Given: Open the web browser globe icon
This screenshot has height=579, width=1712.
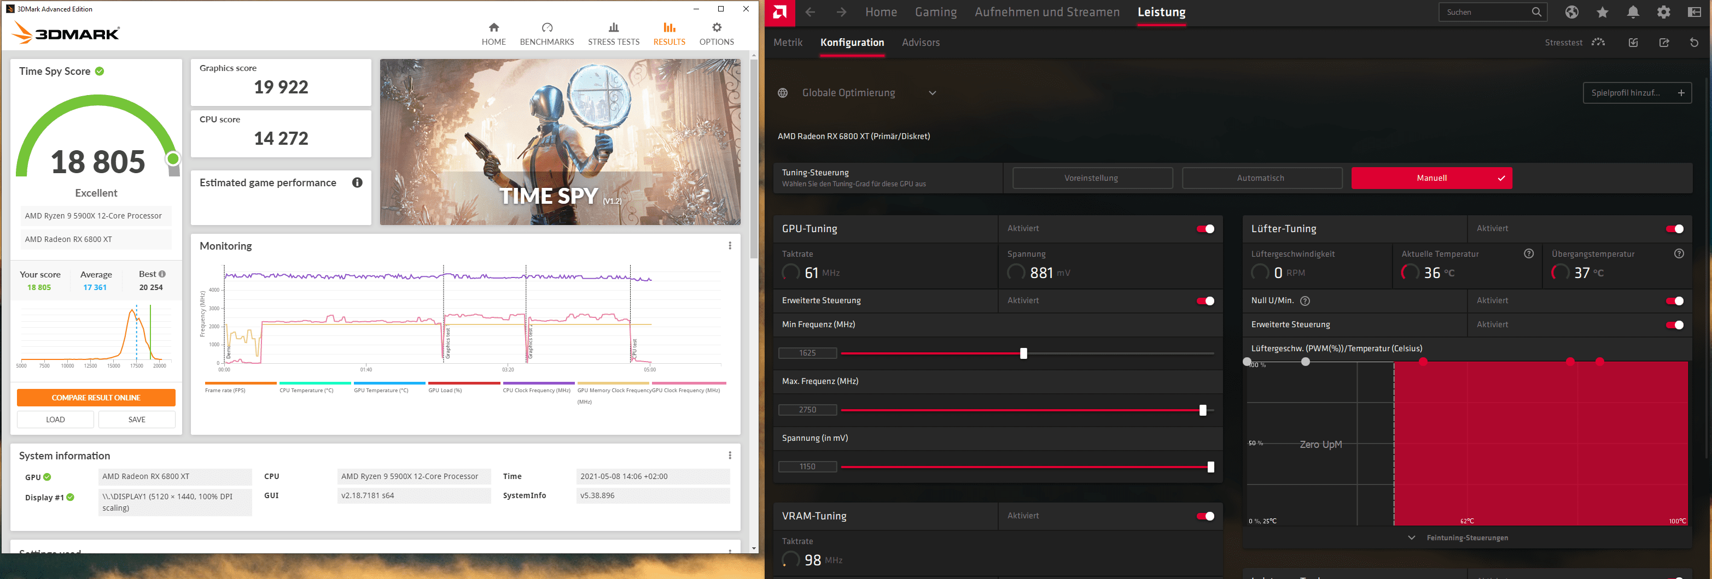Looking at the screenshot, I should (x=1572, y=12).
